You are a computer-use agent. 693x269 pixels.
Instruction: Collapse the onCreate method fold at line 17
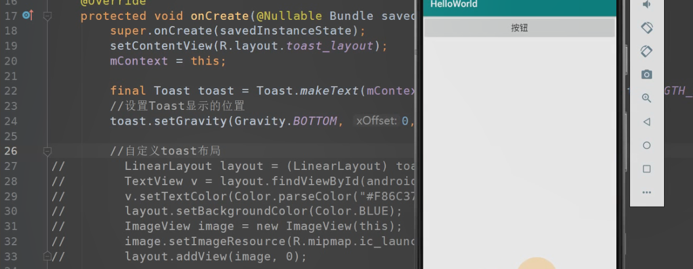click(x=48, y=16)
